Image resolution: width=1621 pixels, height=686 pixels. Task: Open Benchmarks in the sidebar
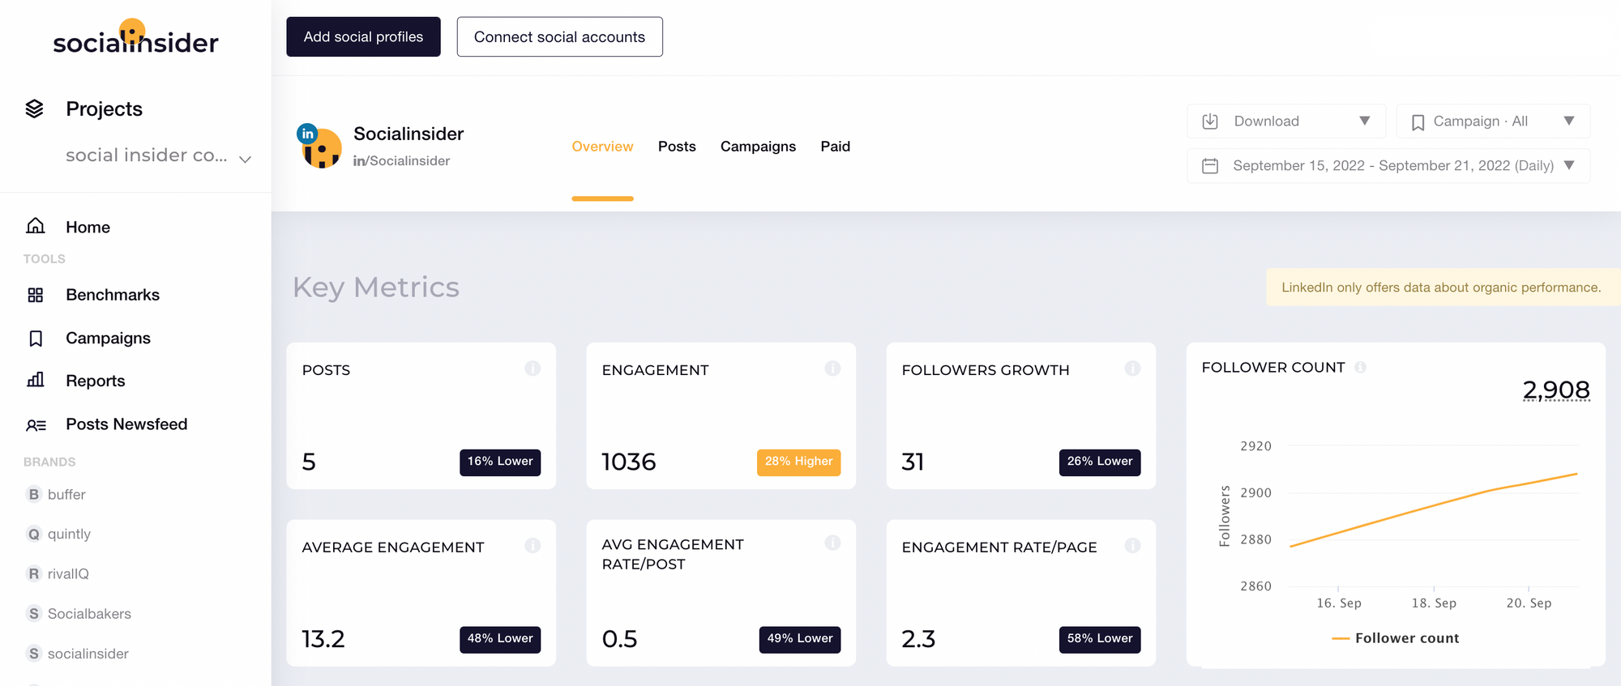click(x=113, y=295)
